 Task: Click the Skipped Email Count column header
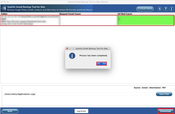(88, 14)
